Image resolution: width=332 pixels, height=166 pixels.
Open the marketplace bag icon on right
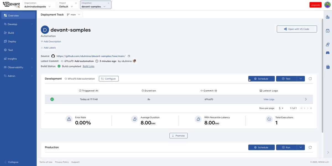pyautogui.click(x=328, y=31)
